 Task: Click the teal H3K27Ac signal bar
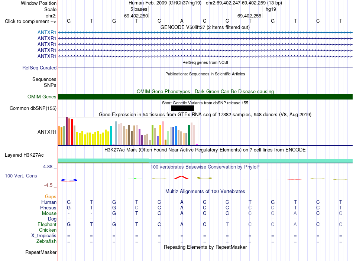(205, 160)
